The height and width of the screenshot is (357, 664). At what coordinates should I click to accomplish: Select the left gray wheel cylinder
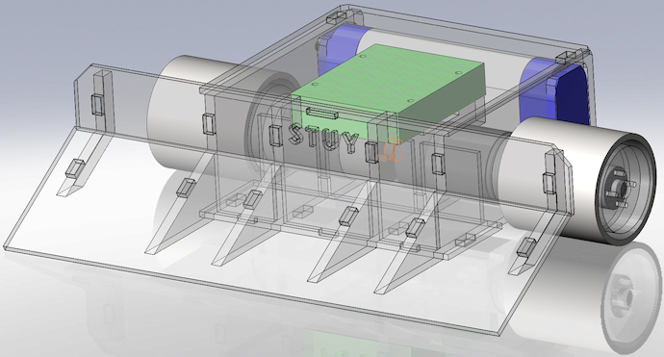186,115
